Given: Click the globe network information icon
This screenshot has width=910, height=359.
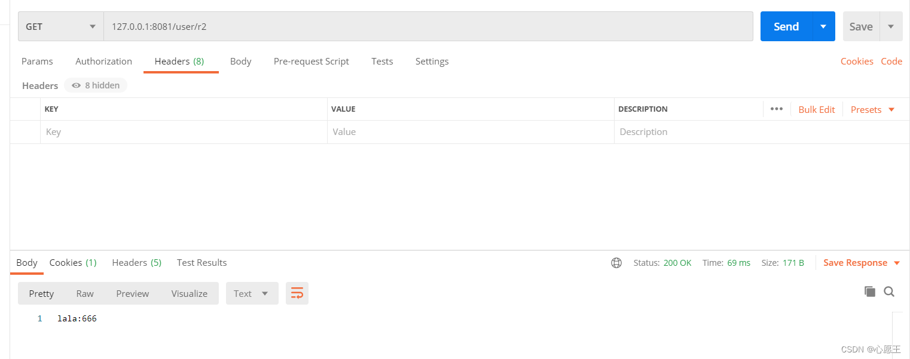Looking at the screenshot, I should click(616, 263).
